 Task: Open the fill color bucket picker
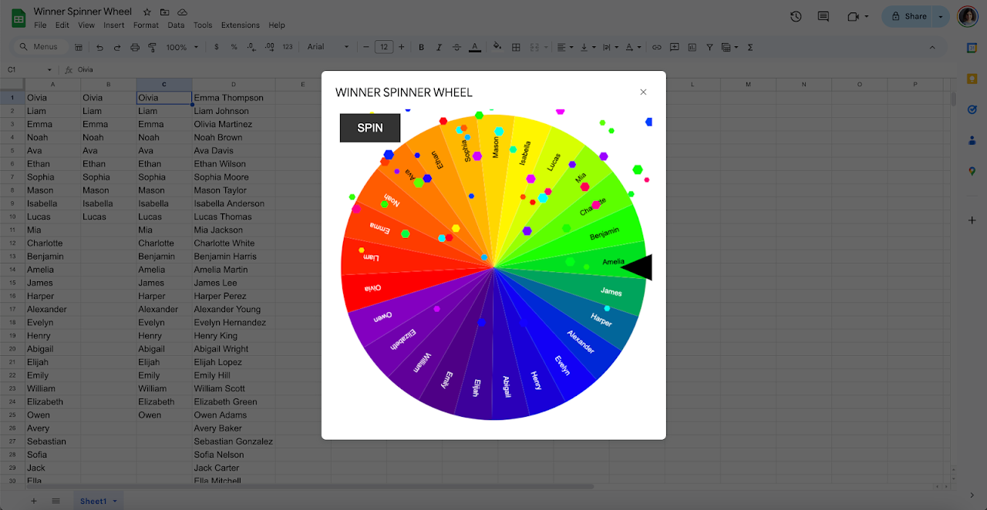497,48
